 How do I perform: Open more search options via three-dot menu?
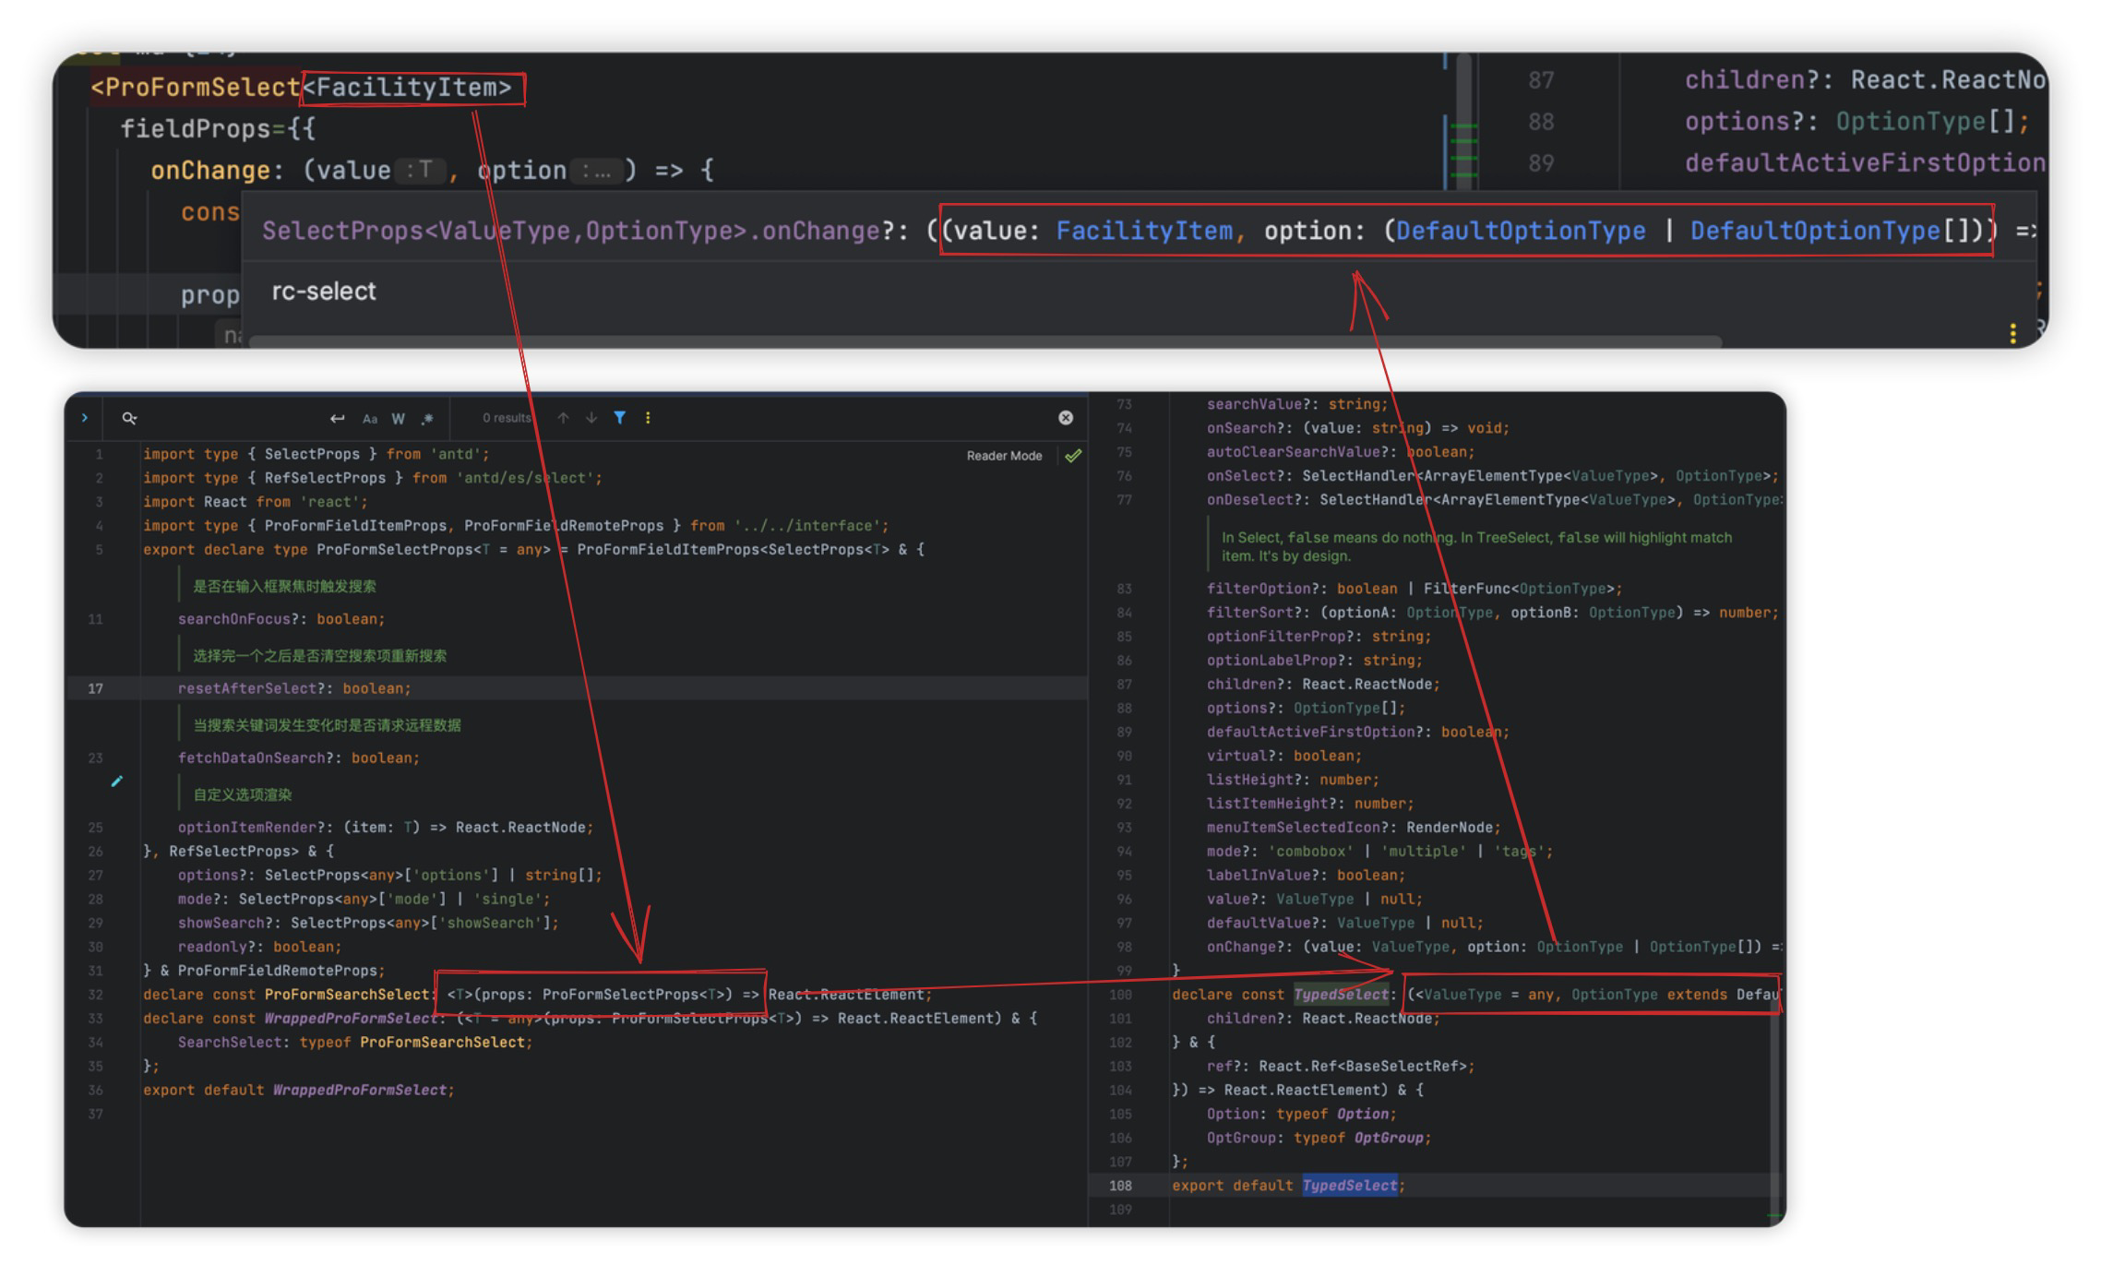pos(648,417)
